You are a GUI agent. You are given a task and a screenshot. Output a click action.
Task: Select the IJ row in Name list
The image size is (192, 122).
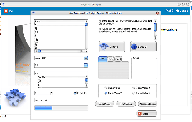click(60, 35)
